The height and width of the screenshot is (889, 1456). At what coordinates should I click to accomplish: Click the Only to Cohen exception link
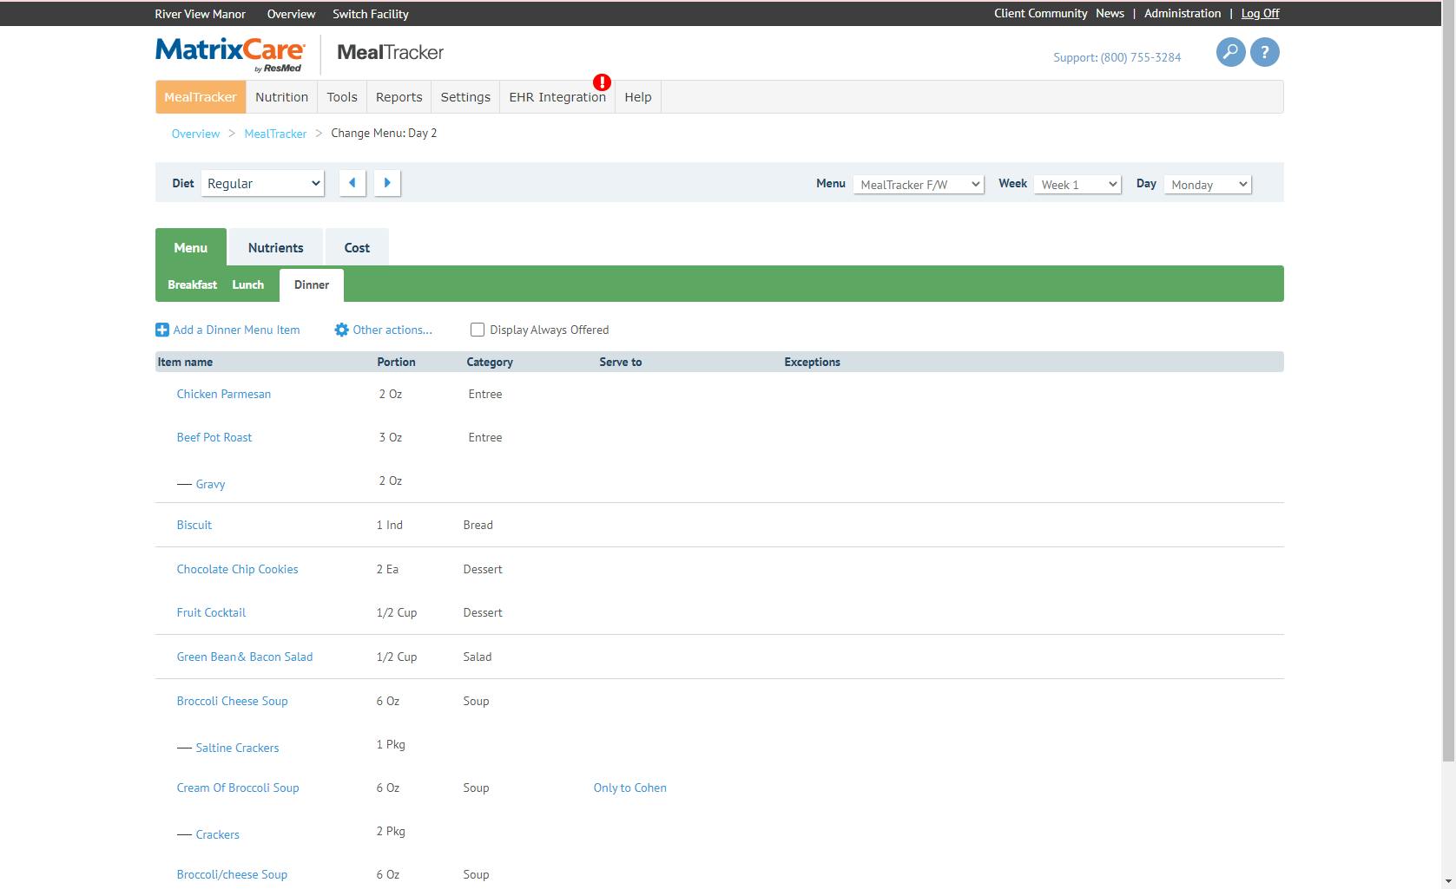click(629, 788)
